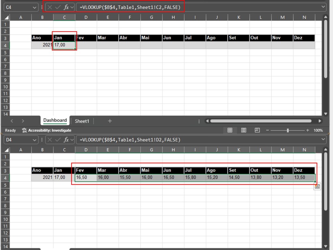Viewport: 333px width, 250px height.
Task: Click Select All corner in upper sheet
Action: (x=6, y=17)
